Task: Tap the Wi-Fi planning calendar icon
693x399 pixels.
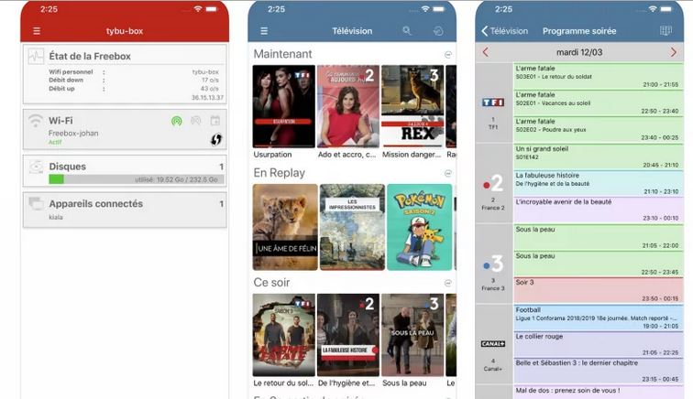Action: 215,121
